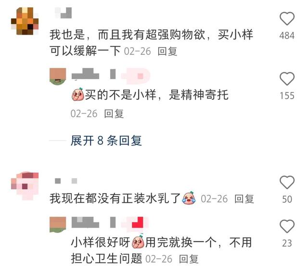Open first commenter's orange pixelated avatar
The height and width of the screenshot is (274, 308).
click(25, 21)
